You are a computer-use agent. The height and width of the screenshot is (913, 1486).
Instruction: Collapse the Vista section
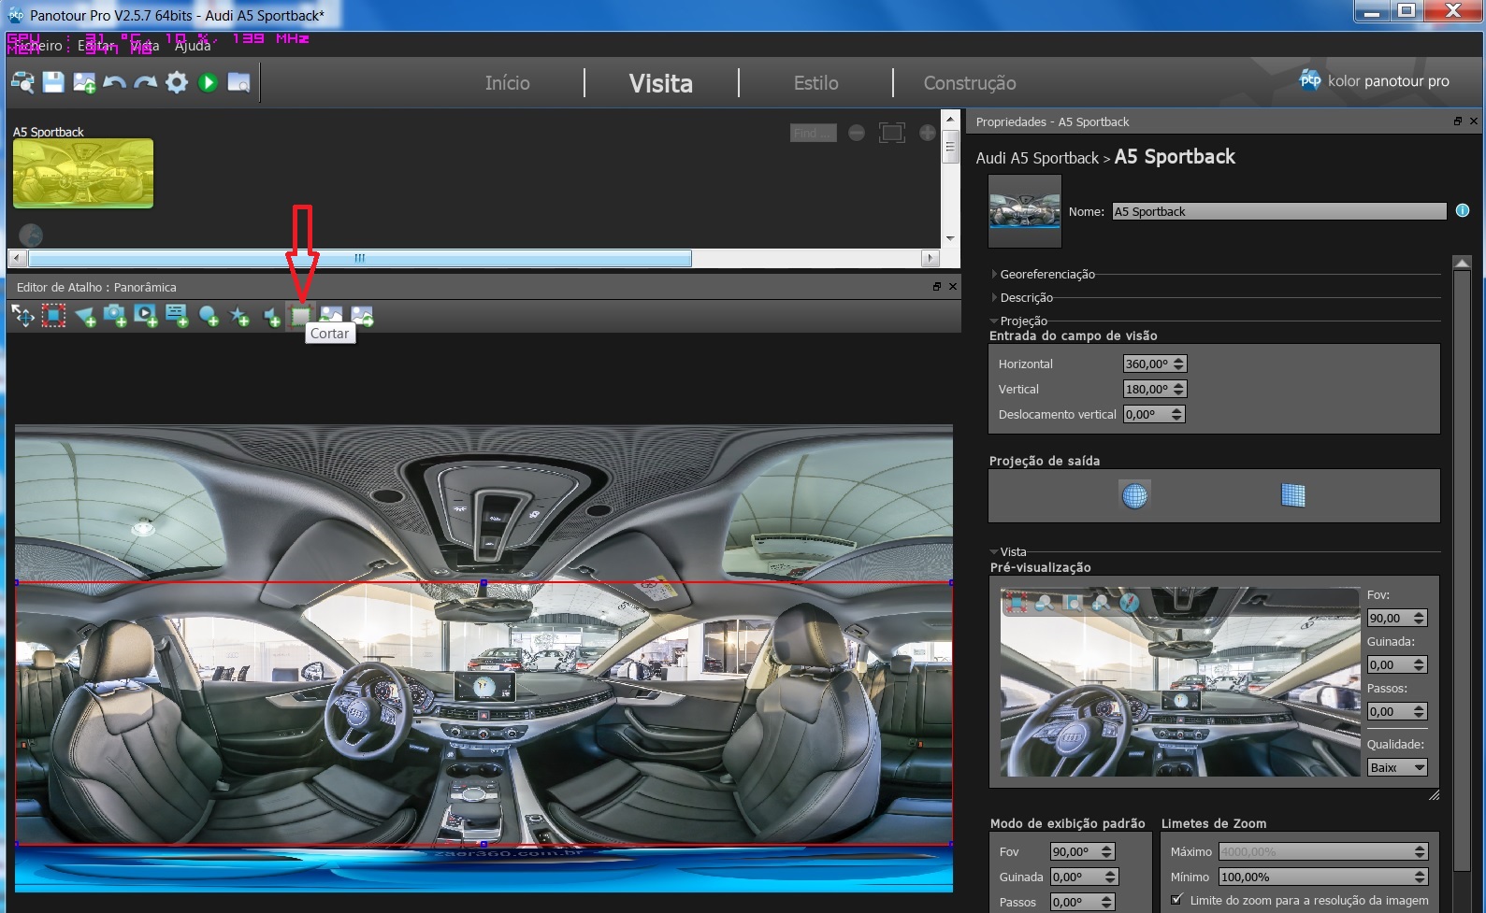click(994, 551)
